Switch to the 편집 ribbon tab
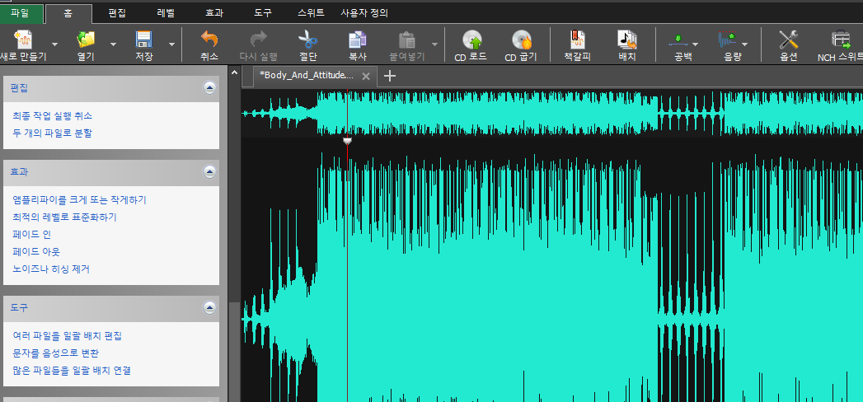 [x=117, y=12]
